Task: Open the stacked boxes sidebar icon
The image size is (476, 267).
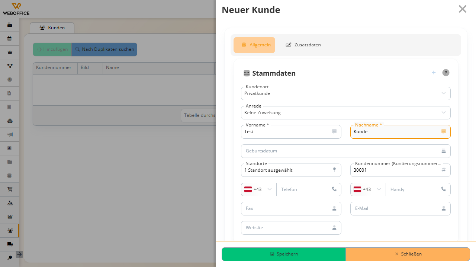Action: click(x=10, y=121)
